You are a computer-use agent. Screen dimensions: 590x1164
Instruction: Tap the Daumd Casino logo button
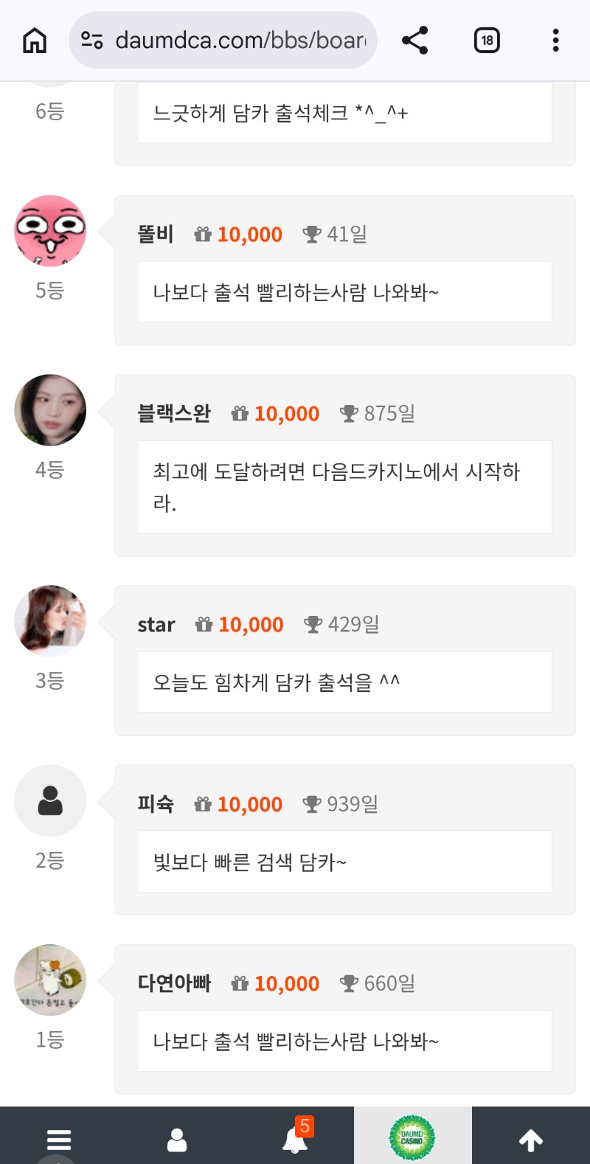point(412,1137)
